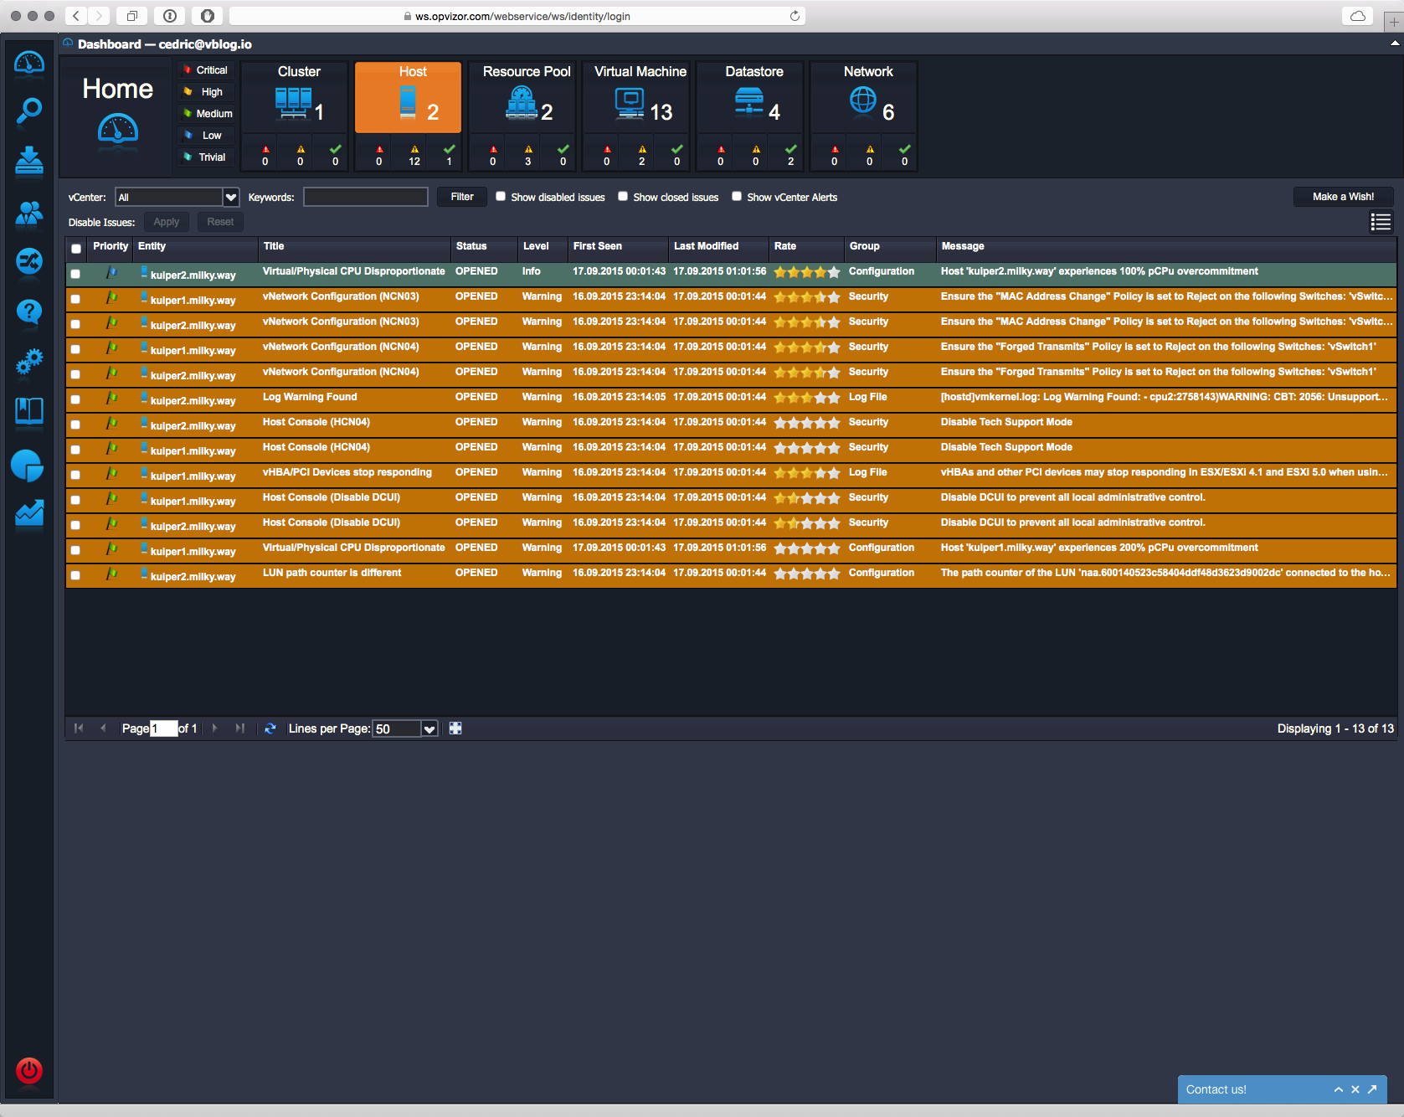Click the refresh icon in pagination bar
Viewport: 1404px width, 1117px height.
tap(270, 728)
